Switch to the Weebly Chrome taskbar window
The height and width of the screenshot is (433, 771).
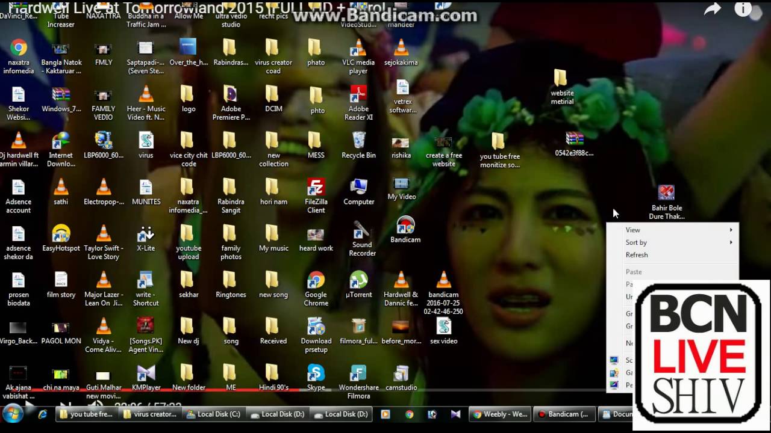pyautogui.click(x=501, y=414)
